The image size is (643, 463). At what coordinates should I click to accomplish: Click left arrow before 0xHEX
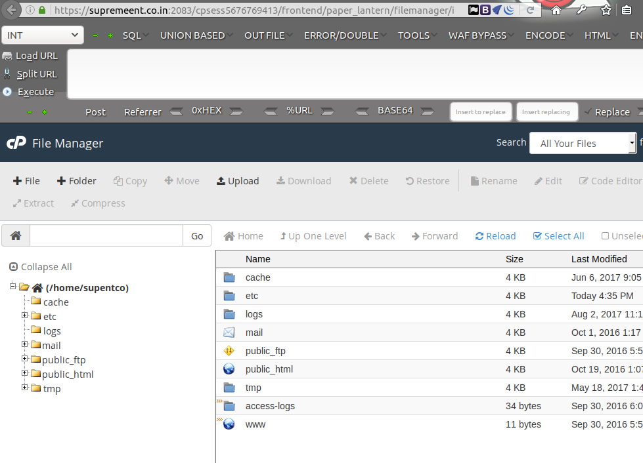point(176,111)
